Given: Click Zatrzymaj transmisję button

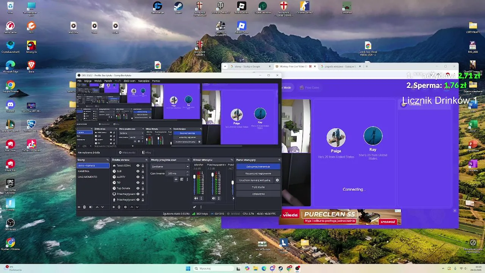Looking at the screenshot, I should 258,166.
